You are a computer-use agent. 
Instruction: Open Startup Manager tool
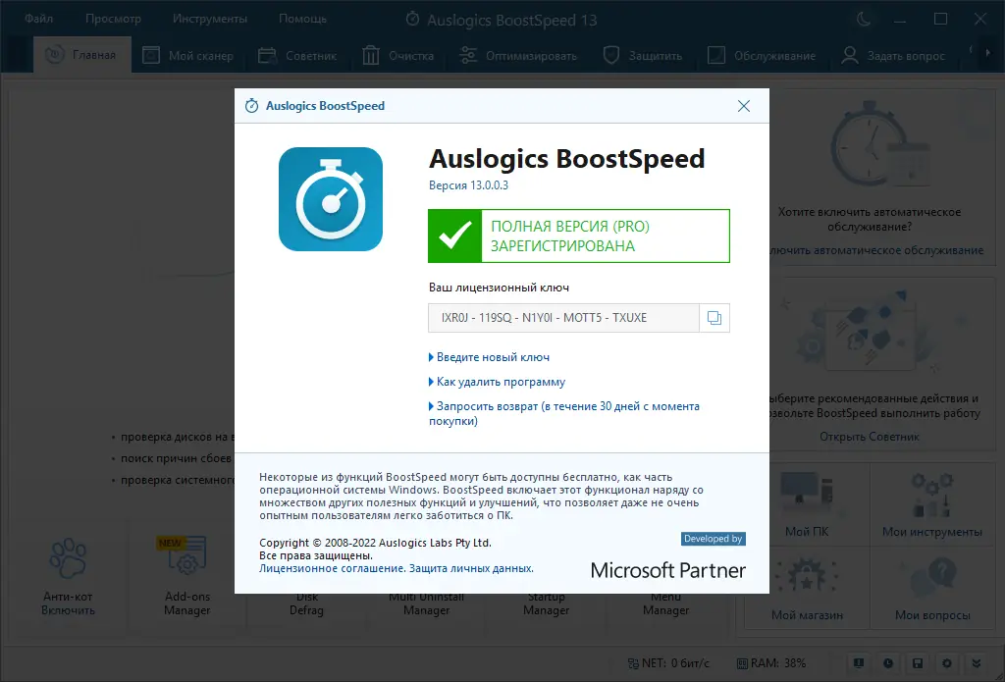[546, 603]
